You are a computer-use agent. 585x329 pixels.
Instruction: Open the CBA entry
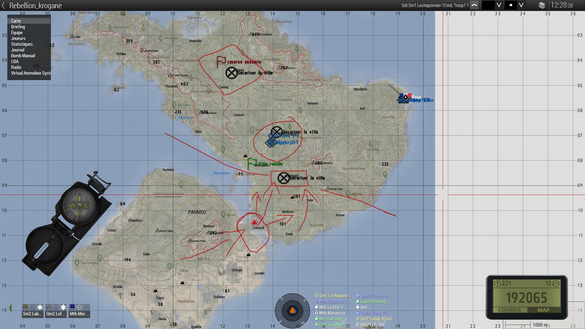(29, 62)
